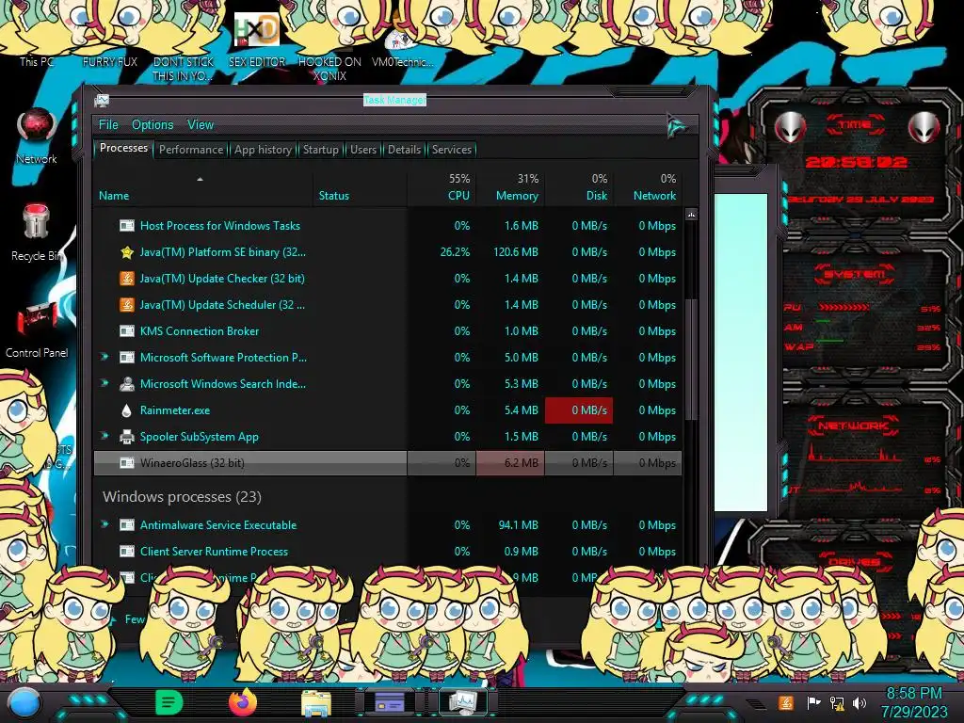Launch Firefox from the taskbar
The width and height of the screenshot is (964, 723).
click(x=243, y=701)
